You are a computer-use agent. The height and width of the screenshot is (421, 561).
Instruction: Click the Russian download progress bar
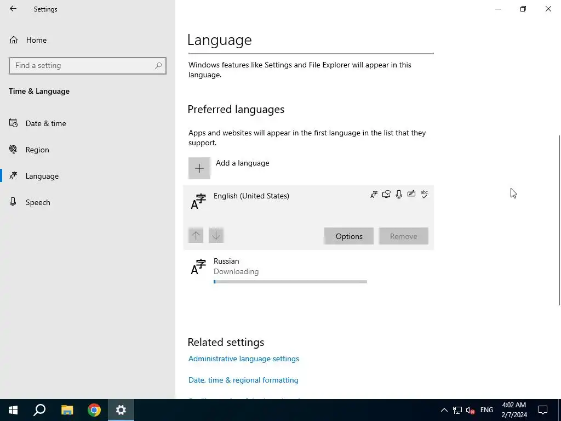click(290, 282)
